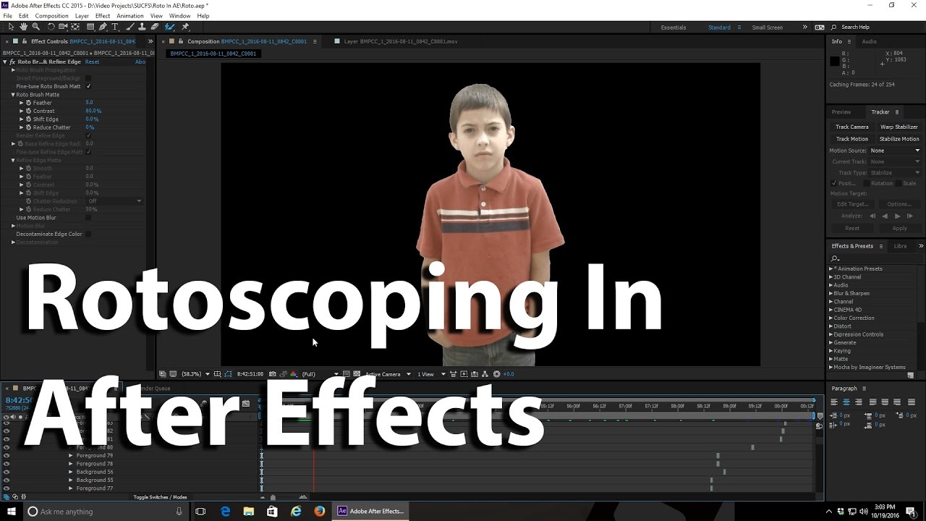Screen dimensions: 926x521
Task: Open the Composition menu
Action: click(x=51, y=15)
